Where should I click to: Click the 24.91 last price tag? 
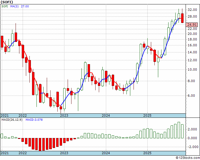[x=192, y=25]
